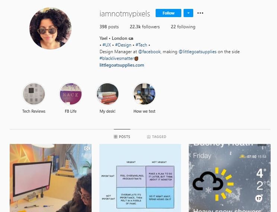Switch to the POSTS tab

[122, 136]
